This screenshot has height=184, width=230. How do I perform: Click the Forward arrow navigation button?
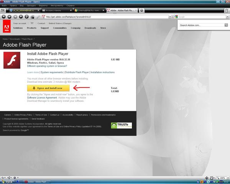15,17
